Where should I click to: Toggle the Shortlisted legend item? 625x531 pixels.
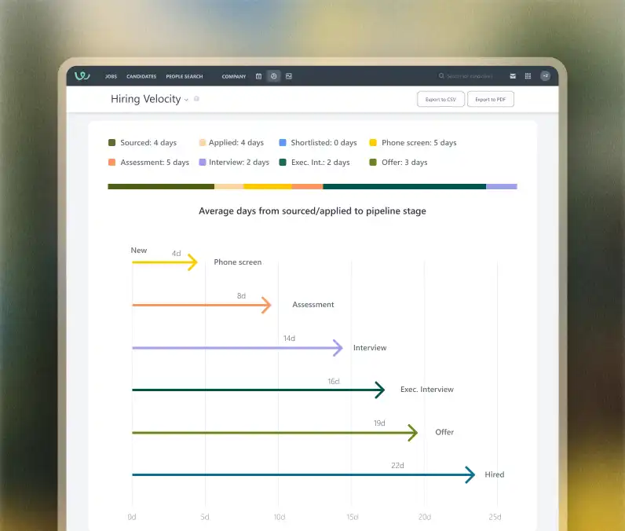(318, 143)
